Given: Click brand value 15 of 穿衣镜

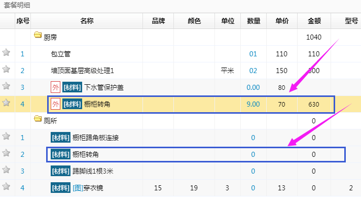Looking at the screenshot, I should click(x=158, y=188).
